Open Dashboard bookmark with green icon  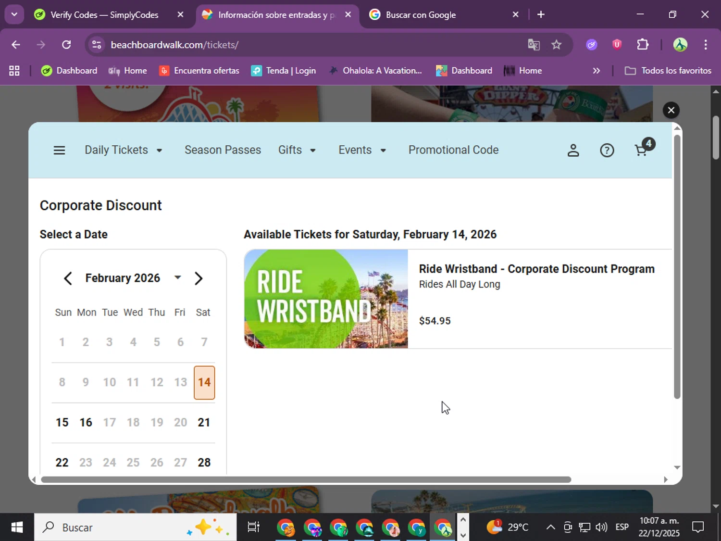click(69, 71)
